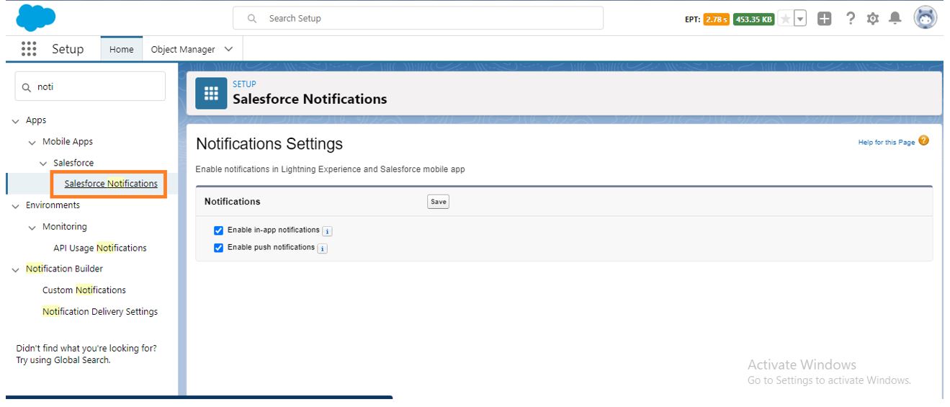
Task: Open the Object Manager tab
Action: 183,49
